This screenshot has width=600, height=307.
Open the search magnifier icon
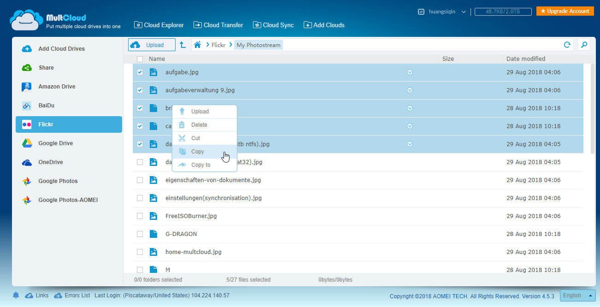point(584,45)
